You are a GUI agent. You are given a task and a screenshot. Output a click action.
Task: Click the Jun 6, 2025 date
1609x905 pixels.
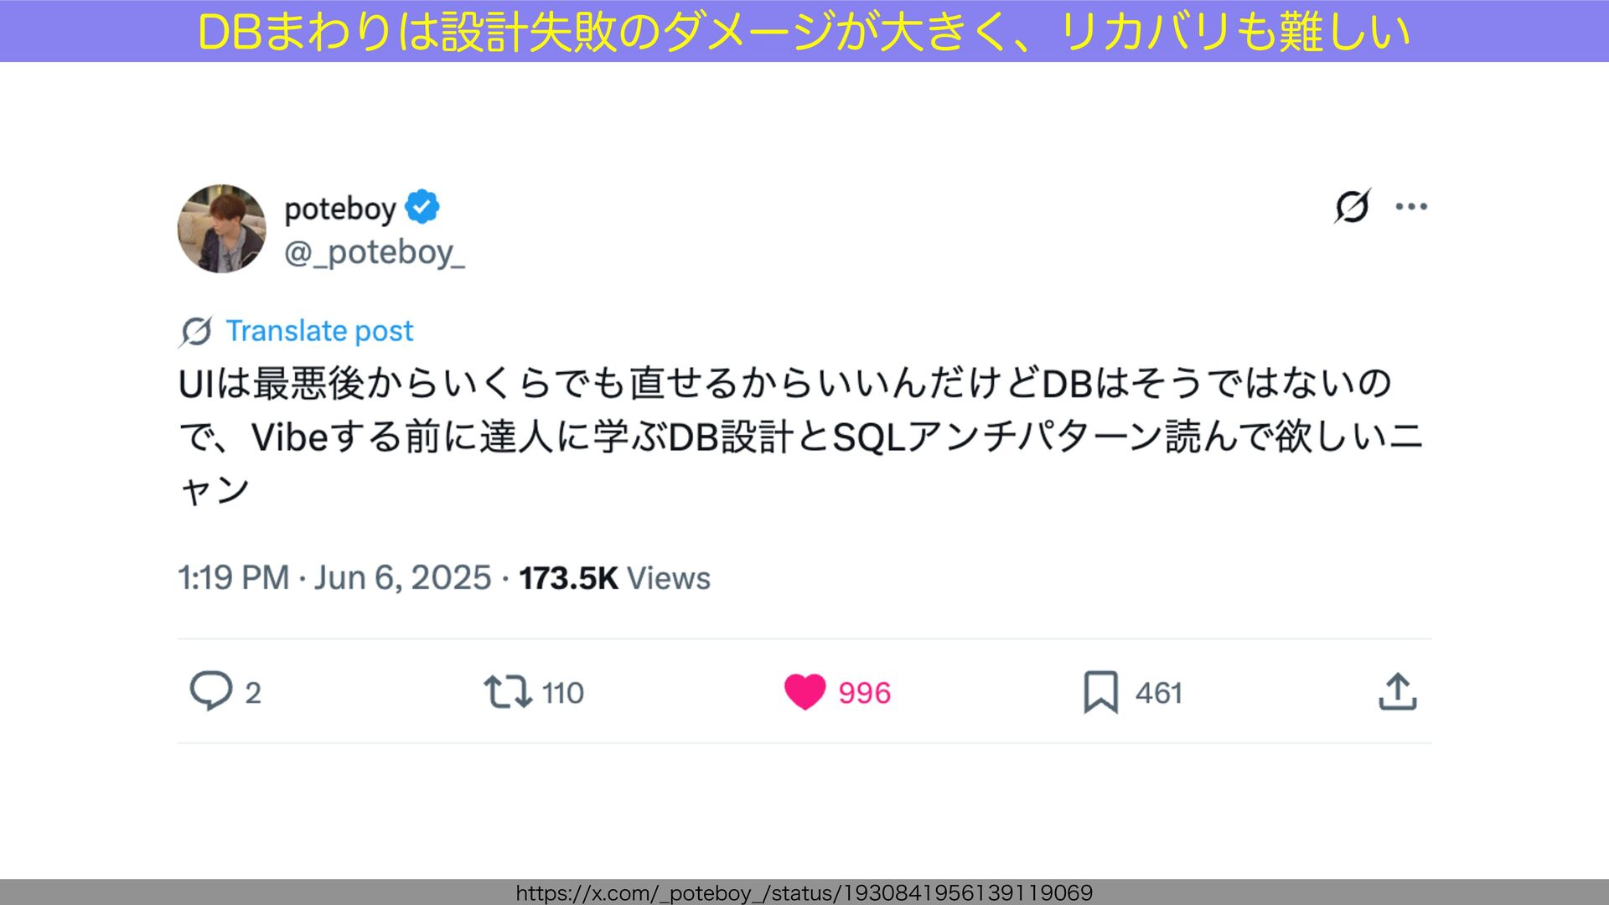tap(402, 578)
